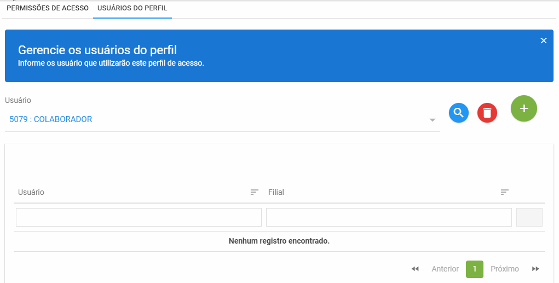The width and height of the screenshot is (559, 283).
Task: Focus the Usuário column filter field
Action: (x=139, y=217)
